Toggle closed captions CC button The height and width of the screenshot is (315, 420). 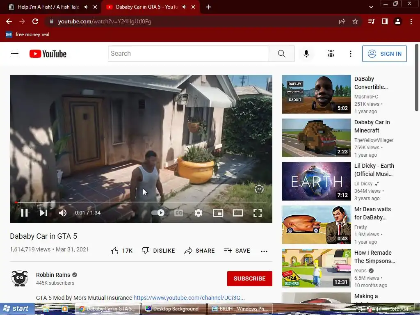point(179,213)
